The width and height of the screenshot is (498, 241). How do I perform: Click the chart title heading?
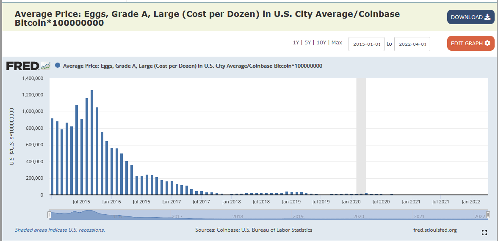click(207, 19)
